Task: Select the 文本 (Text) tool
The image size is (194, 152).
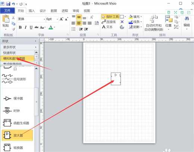Action: [107, 27]
